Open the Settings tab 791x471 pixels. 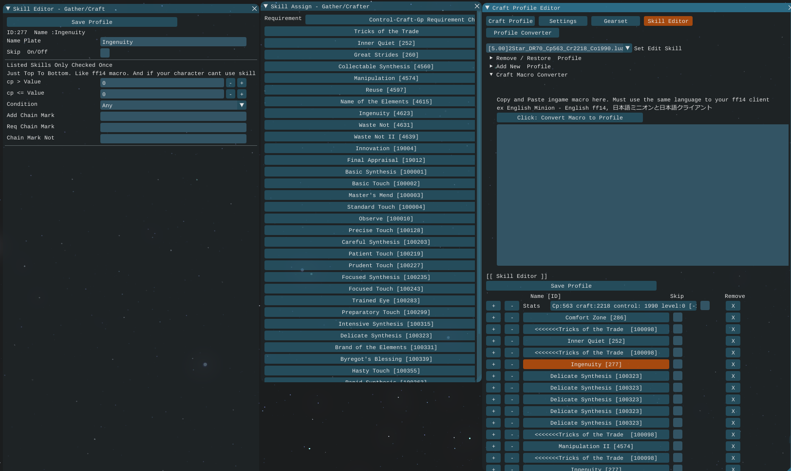[563, 21]
